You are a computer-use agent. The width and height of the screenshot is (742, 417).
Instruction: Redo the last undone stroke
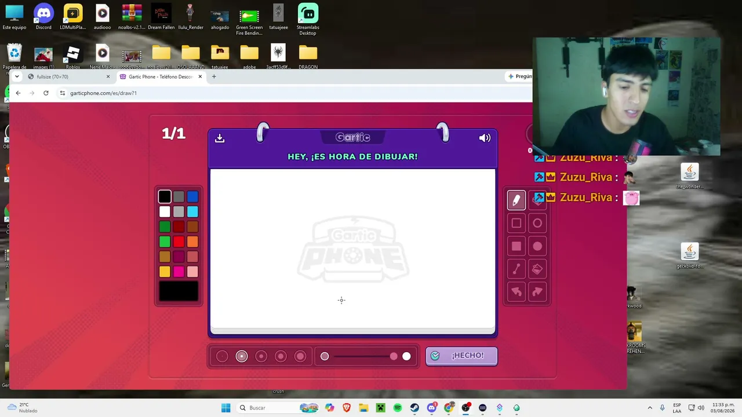coord(537,292)
